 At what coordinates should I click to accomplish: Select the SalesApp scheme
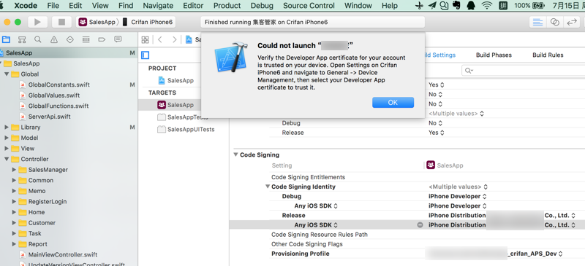point(98,22)
